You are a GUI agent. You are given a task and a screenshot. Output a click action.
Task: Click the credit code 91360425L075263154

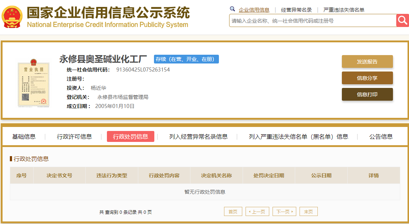143,70
